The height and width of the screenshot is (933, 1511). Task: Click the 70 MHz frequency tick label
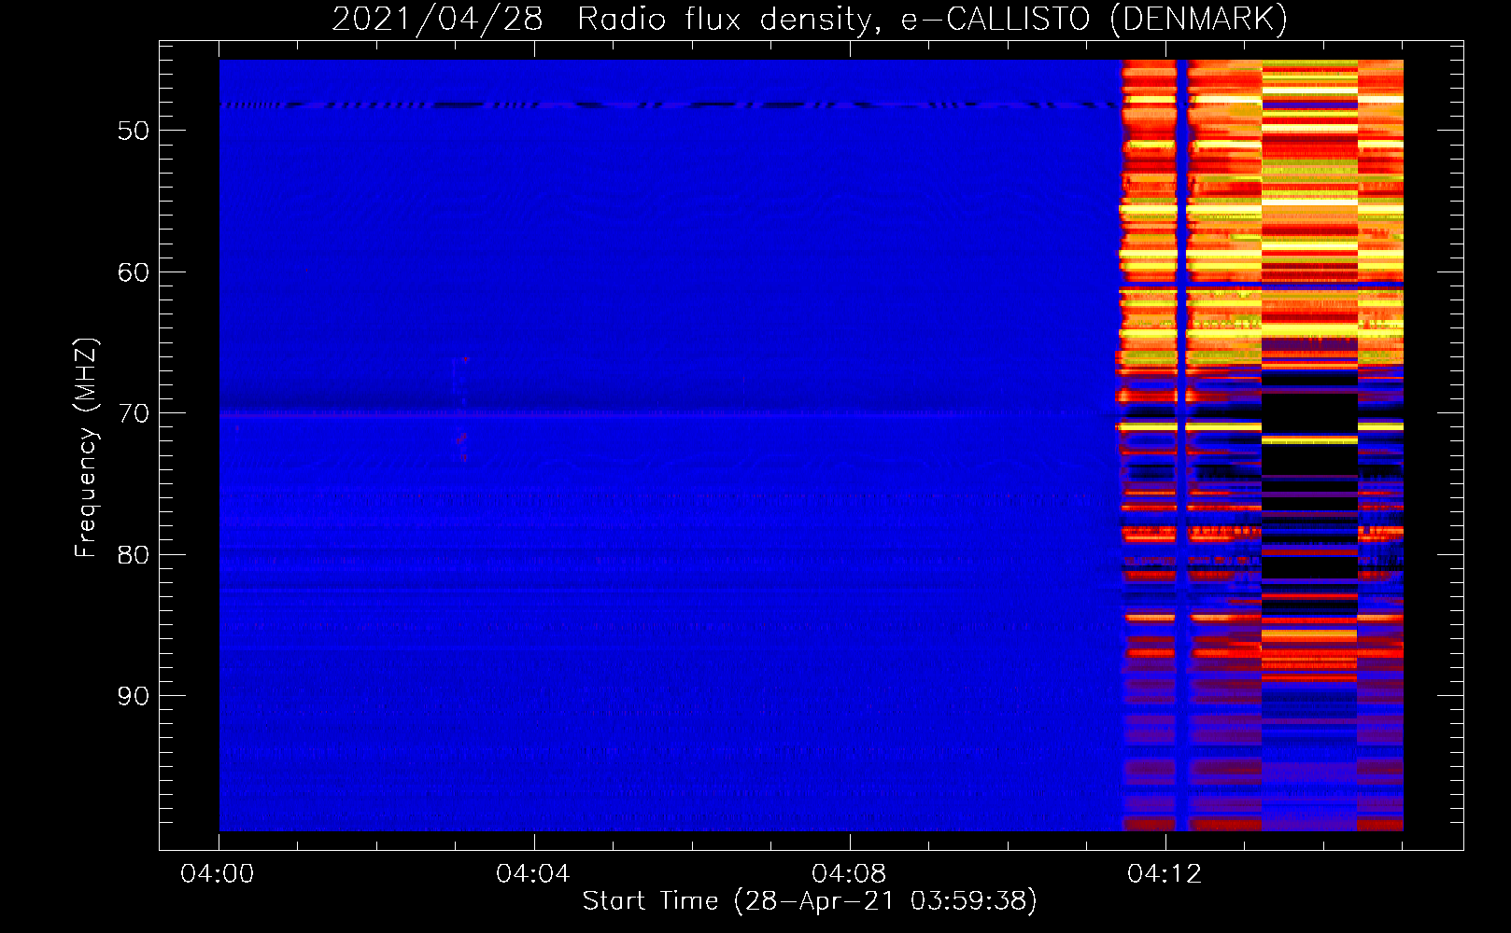tap(134, 413)
